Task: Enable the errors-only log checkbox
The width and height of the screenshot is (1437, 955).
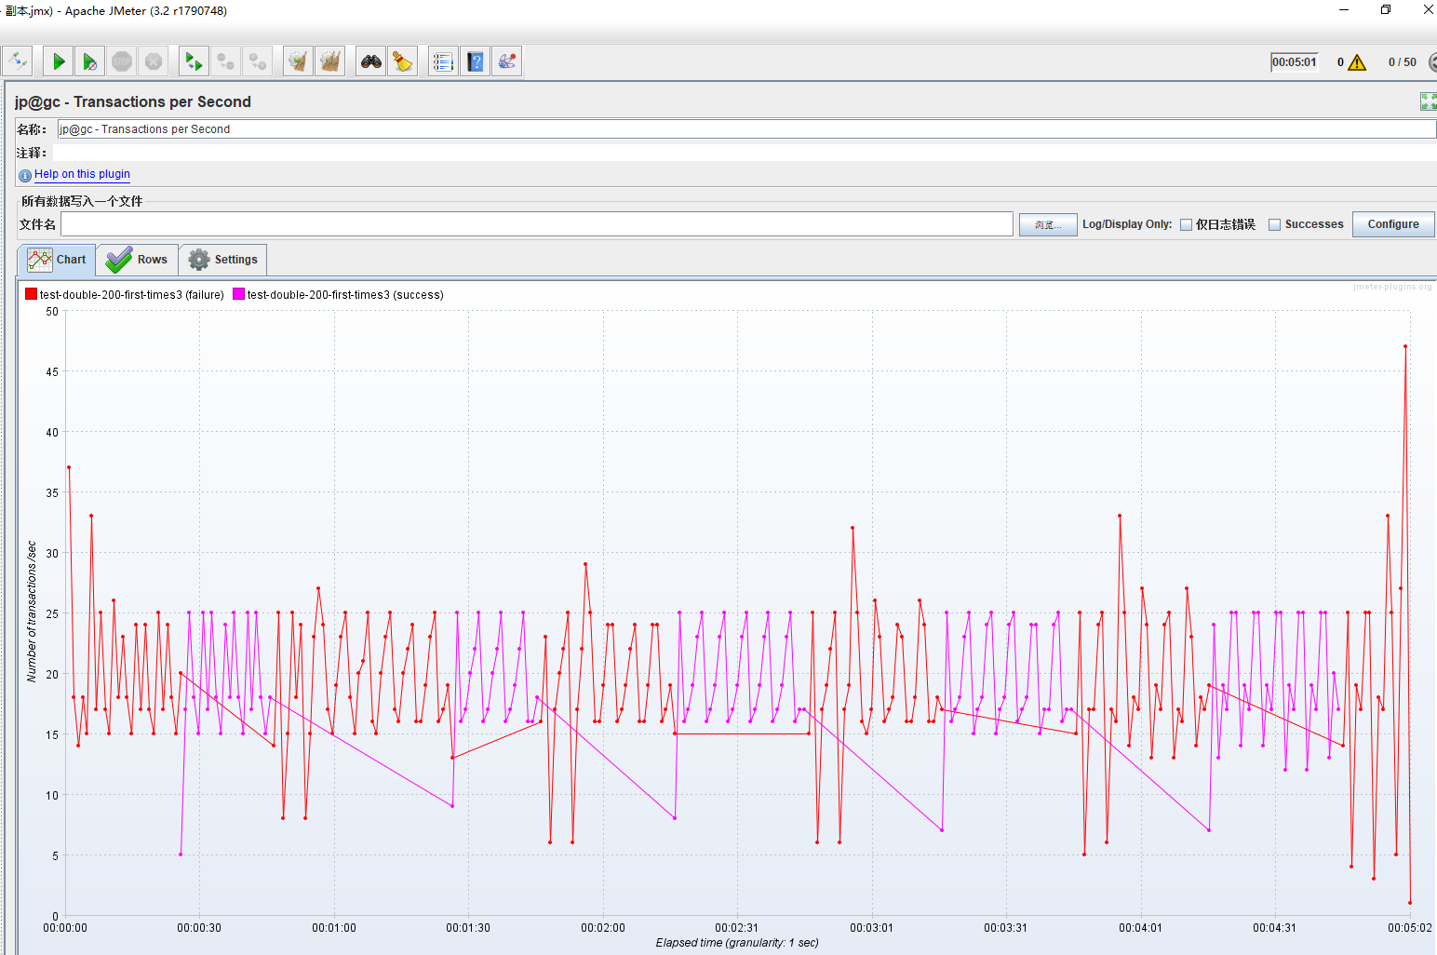Action: point(1187,224)
